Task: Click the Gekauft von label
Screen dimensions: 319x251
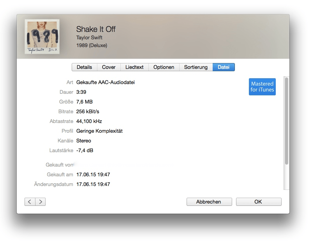Action: tap(60, 165)
